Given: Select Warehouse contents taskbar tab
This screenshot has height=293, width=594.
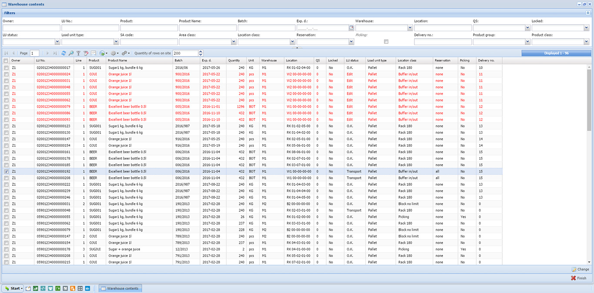Looking at the screenshot, I should [120, 288].
